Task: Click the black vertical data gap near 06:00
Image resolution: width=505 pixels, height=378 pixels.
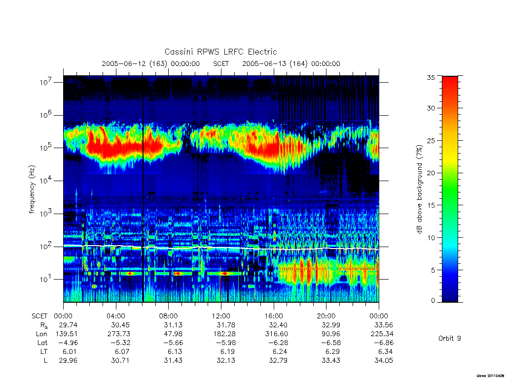Action: [143, 189]
